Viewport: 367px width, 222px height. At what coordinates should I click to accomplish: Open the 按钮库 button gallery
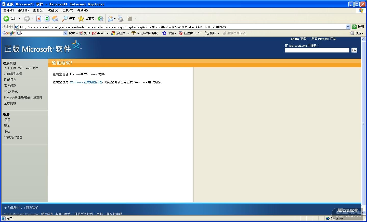[119, 33]
